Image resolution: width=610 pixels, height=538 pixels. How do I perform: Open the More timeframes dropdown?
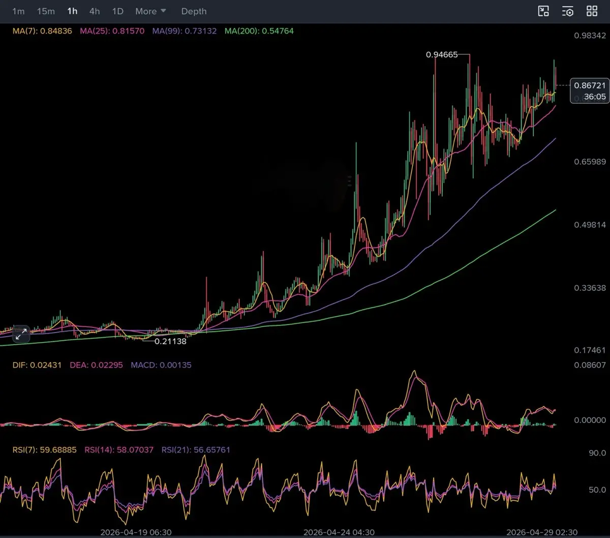(x=151, y=11)
